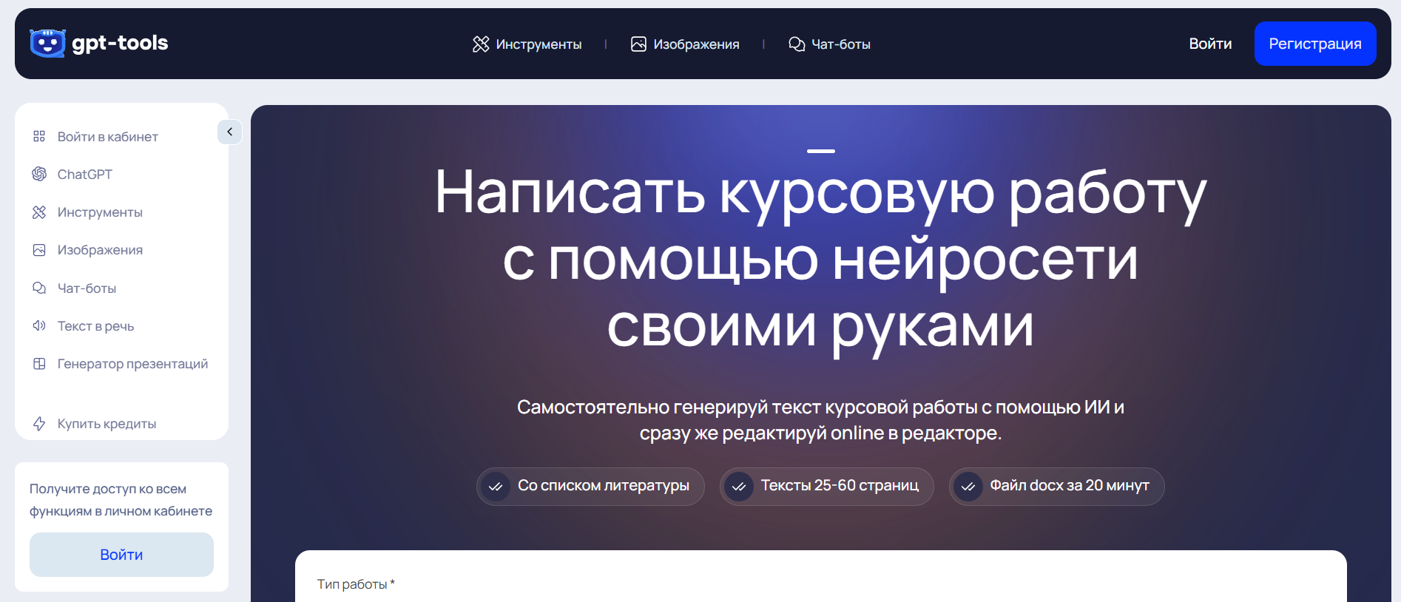
Task: Click the Генератор презентаций layout icon
Action: (x=39, y=364)
